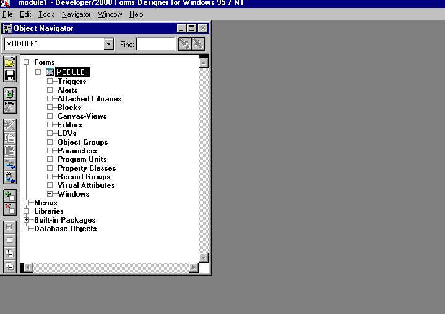Click the Copy icon in side toolbar
This screenshot has height=314, width=445.
click(x=10, y=138)
